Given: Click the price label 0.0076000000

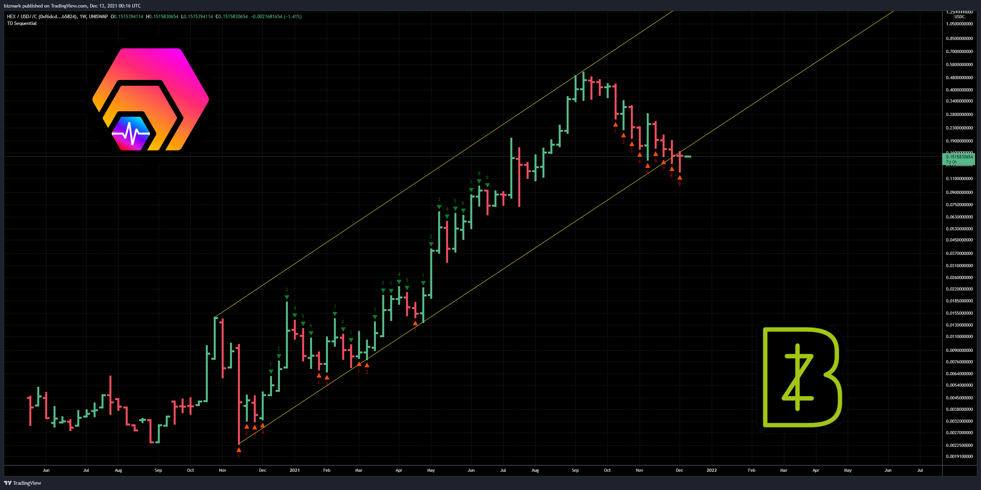Looking at the screenshot, I should pyautogui.click(x=959, y=362).
